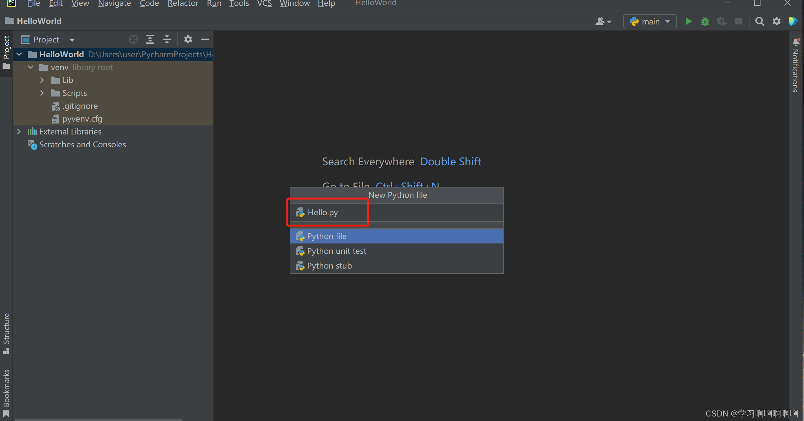Run with coverage shield icon
The width and height of the screenshot is (804, 421).
(722, 22)
